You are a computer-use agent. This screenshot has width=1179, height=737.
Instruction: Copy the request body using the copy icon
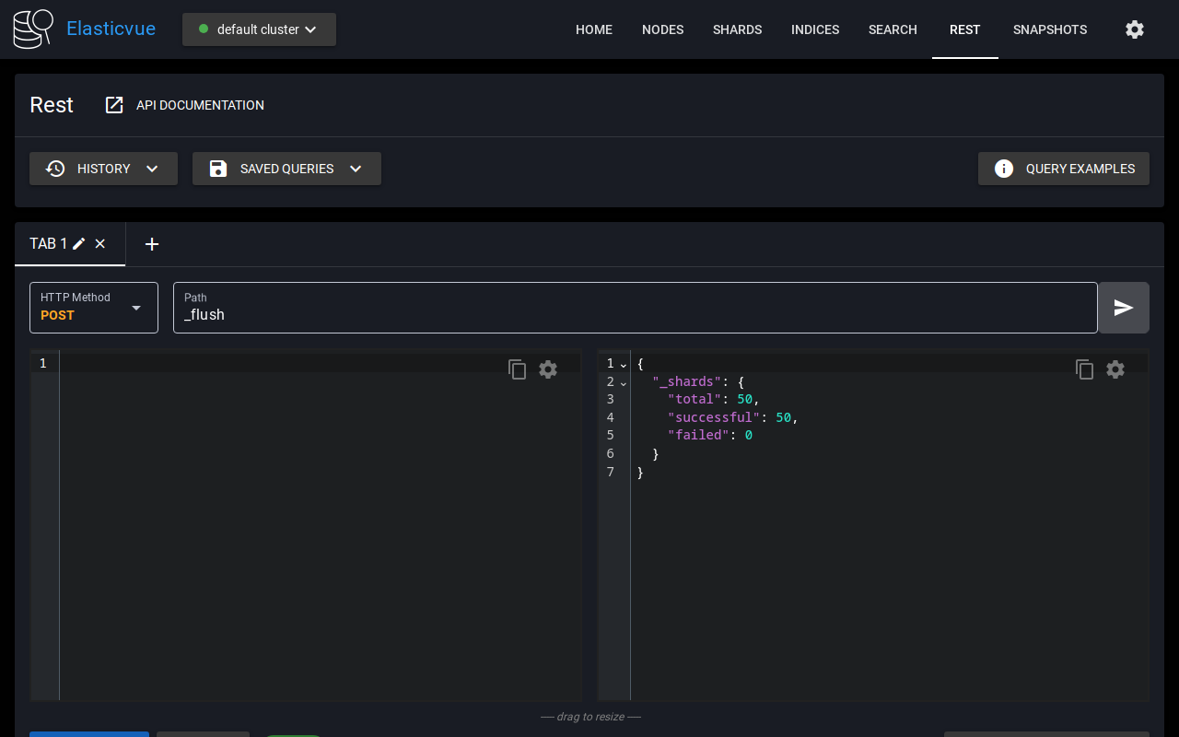[x=518, y=369]
